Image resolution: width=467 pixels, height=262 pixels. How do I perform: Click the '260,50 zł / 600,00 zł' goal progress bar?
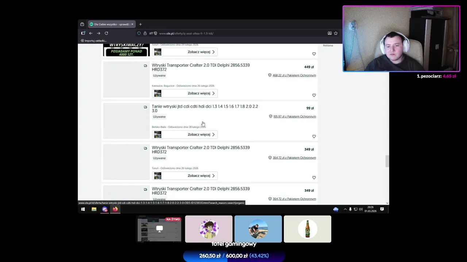(x=234, y=256)
